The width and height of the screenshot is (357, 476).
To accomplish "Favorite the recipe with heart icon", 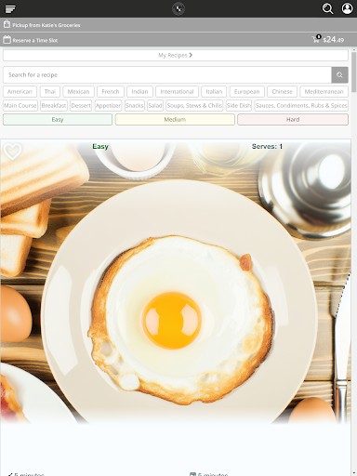I will [12, 152].
